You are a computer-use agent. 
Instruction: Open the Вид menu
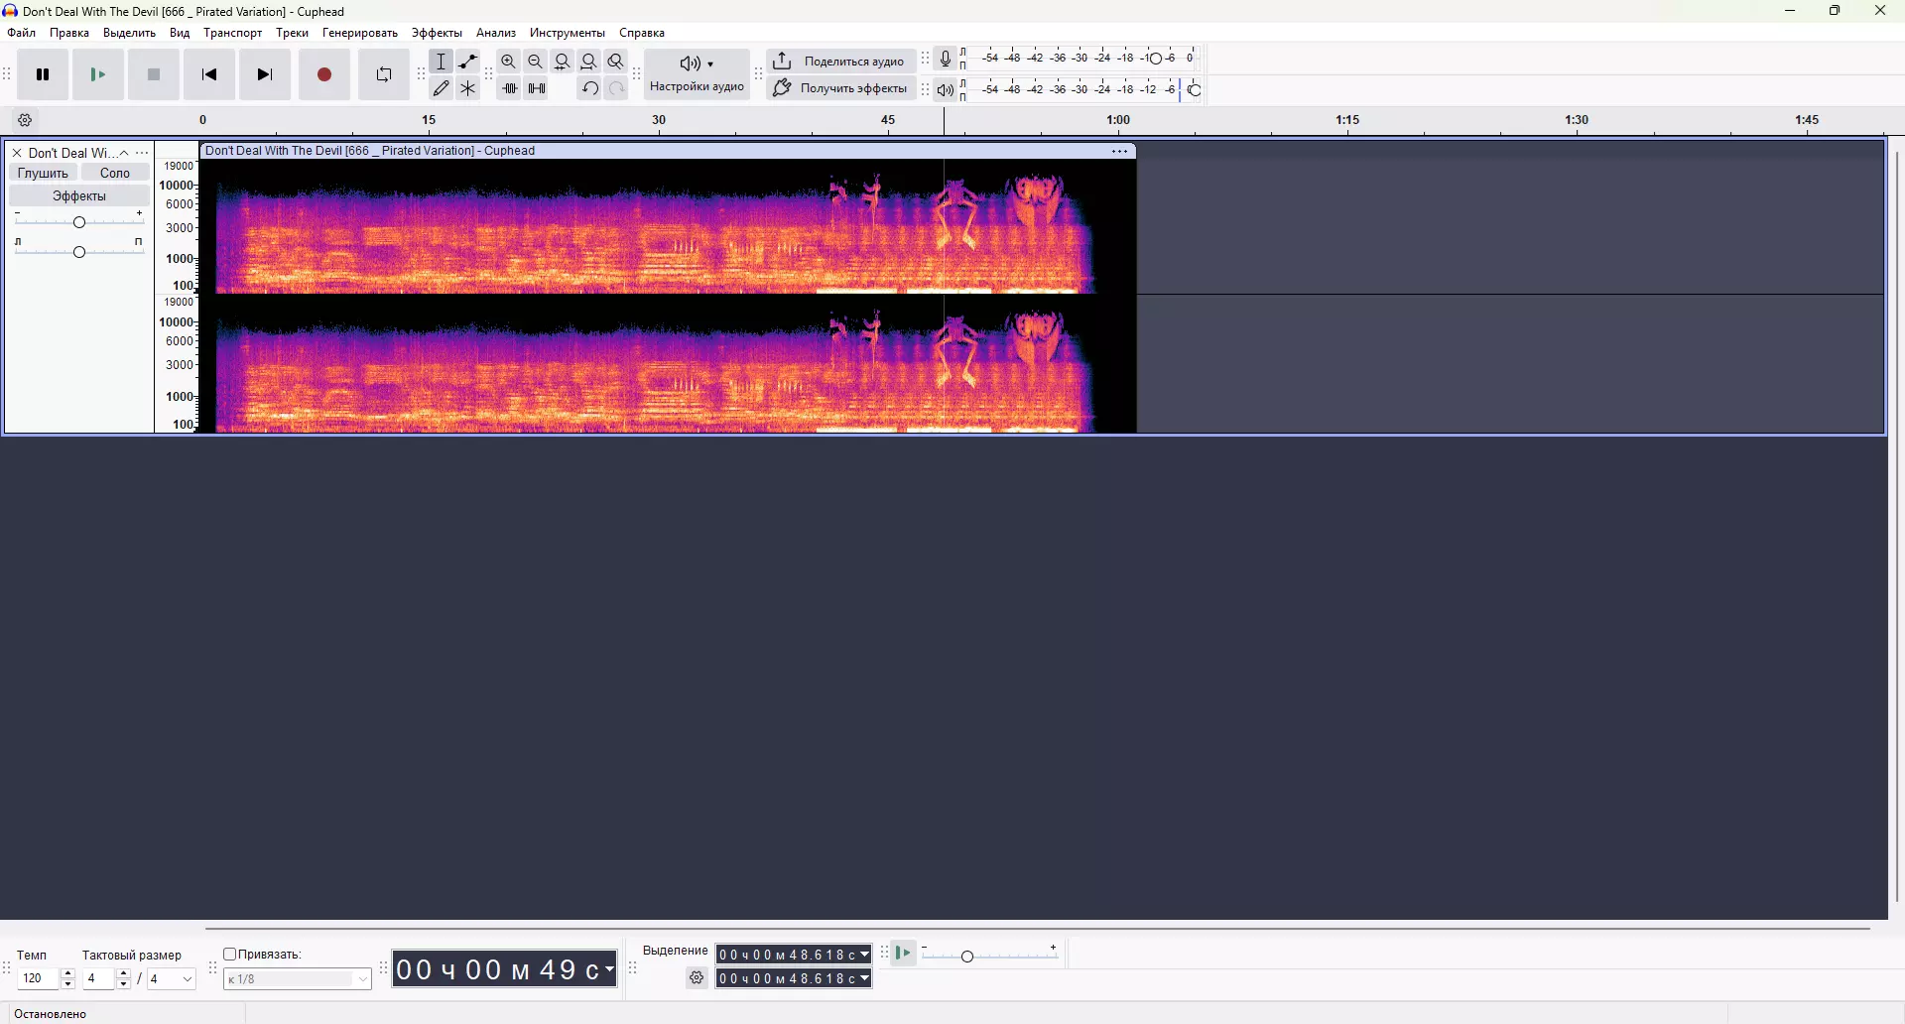pos(180,33)
